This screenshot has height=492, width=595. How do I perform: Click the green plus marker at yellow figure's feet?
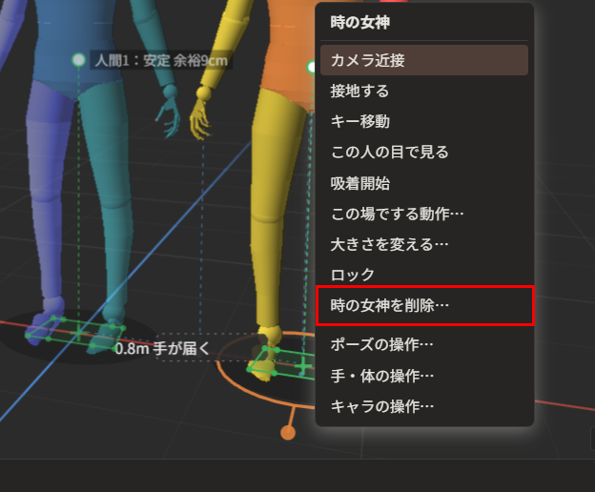click(303, 366)
